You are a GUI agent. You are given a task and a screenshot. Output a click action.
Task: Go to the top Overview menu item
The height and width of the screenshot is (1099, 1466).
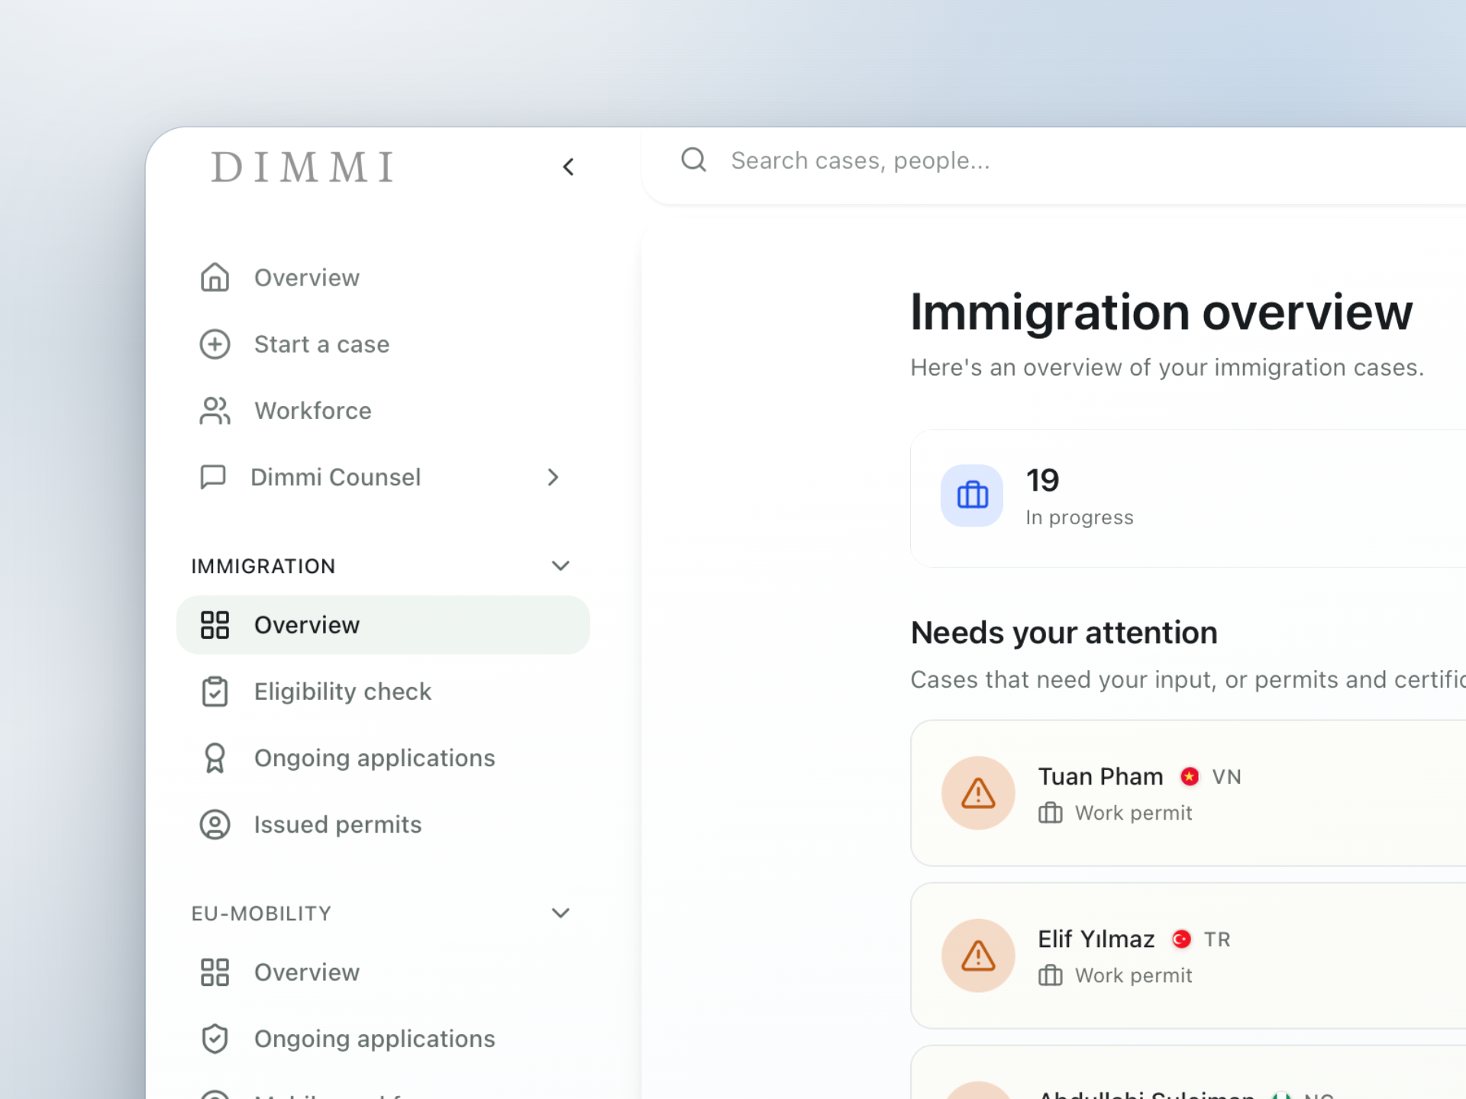[x=307, y=278]
